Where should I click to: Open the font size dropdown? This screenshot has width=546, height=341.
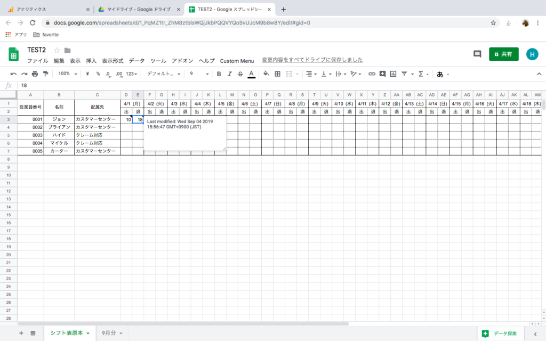tap(198, 74)
